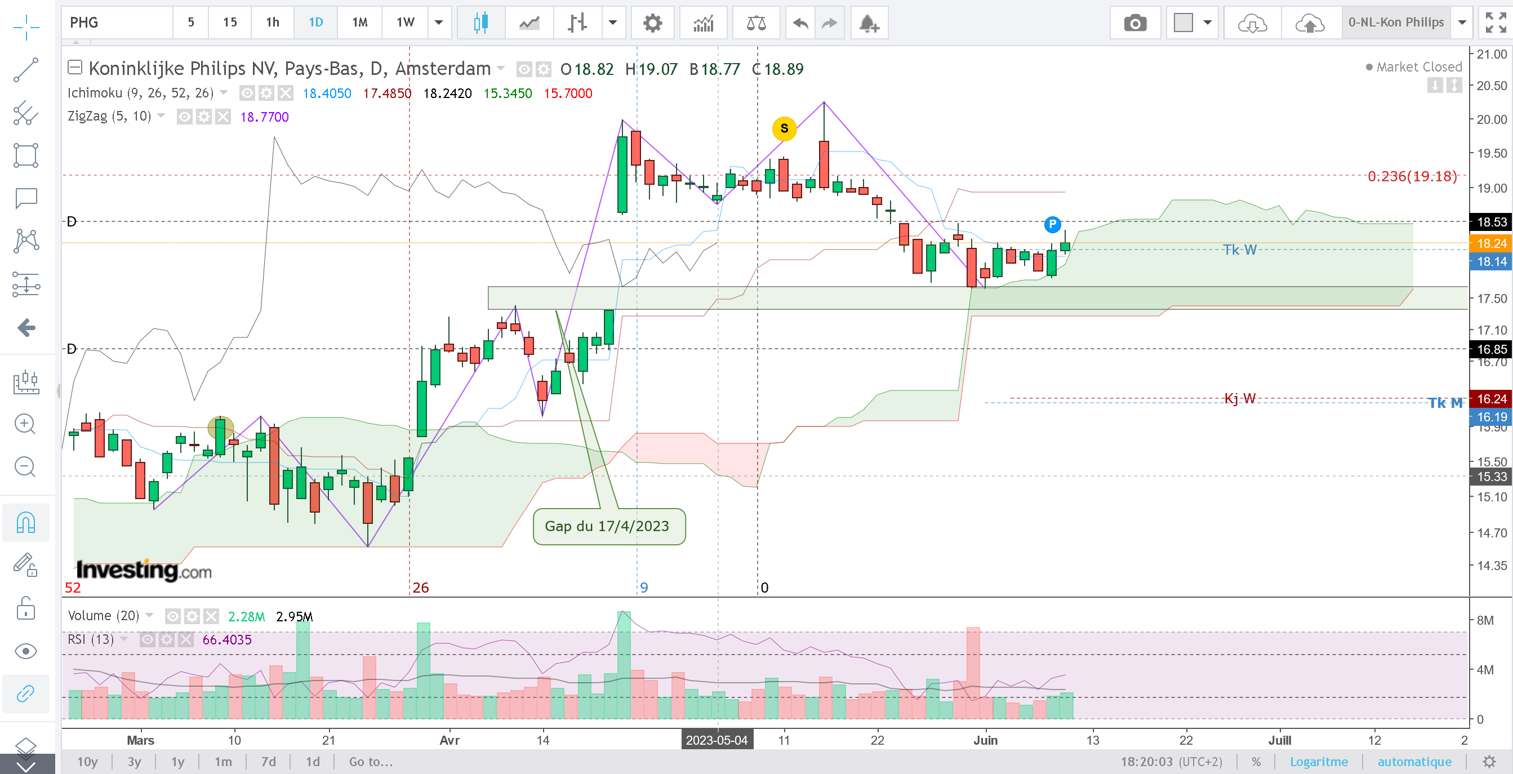1513x774 pixels.
Task: Open the indicators panel
Action: [703, 23]
